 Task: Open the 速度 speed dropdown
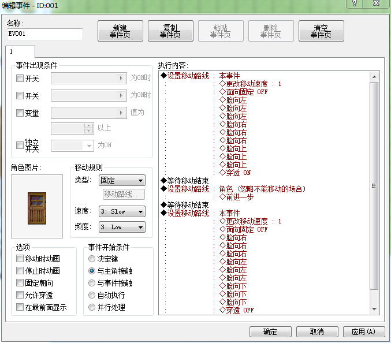(122, 211)
